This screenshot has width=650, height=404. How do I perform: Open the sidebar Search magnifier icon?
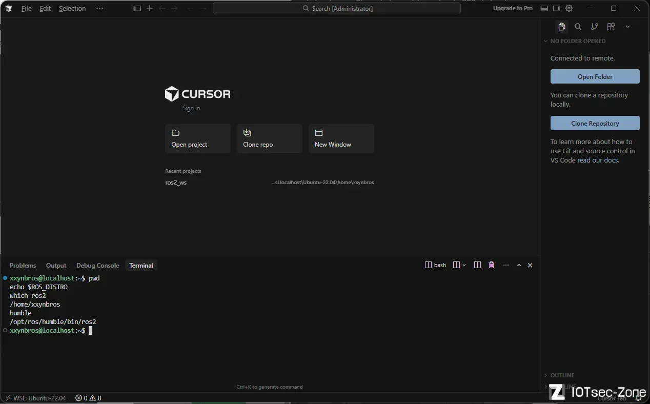[x=578, y=27]
